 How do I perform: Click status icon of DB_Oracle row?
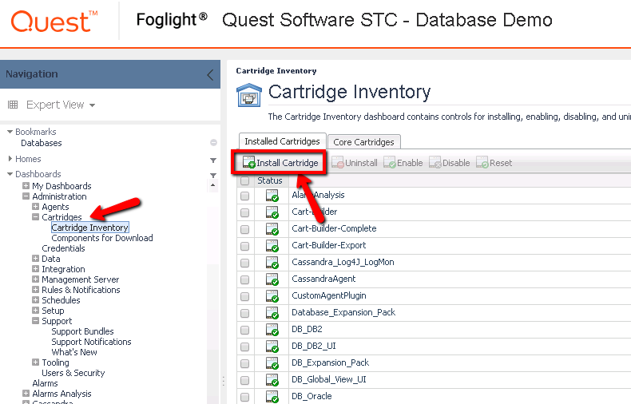coord(272,397)
